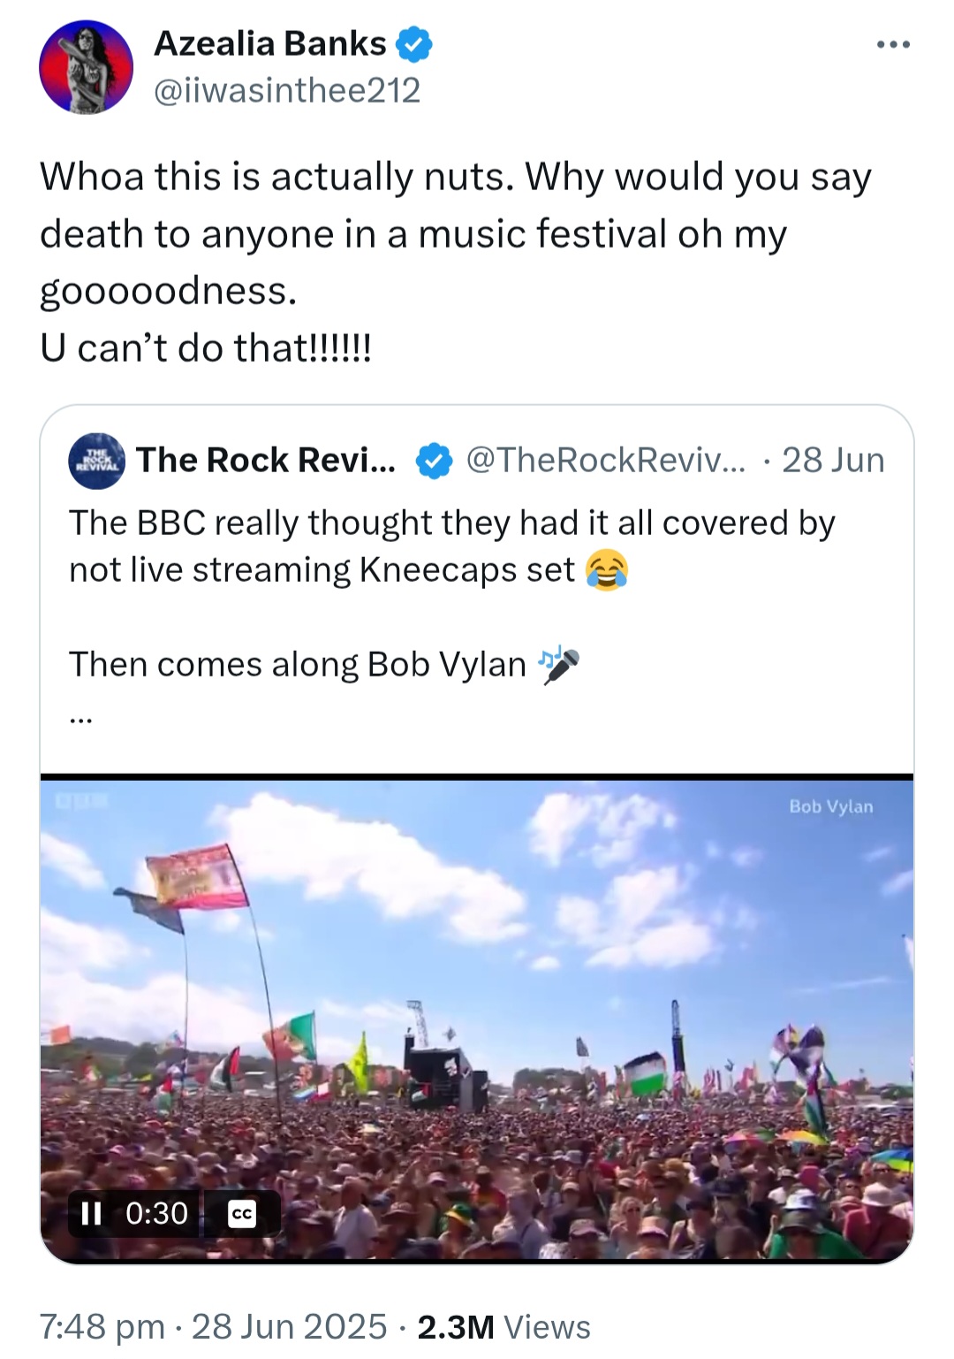Expand the quoted tweet's truncated text ellipsis
This screenshot has width=954, height=1359.
pyautogui.click(x=80, y=720)
